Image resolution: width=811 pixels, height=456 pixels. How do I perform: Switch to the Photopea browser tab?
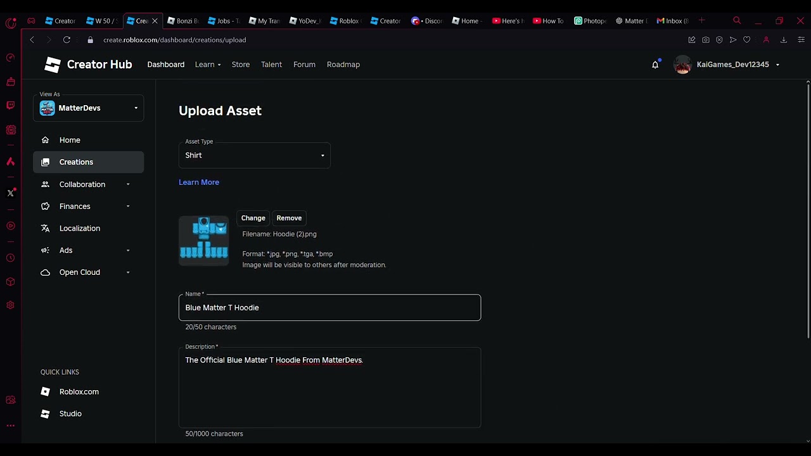click(x=591, y=21)
